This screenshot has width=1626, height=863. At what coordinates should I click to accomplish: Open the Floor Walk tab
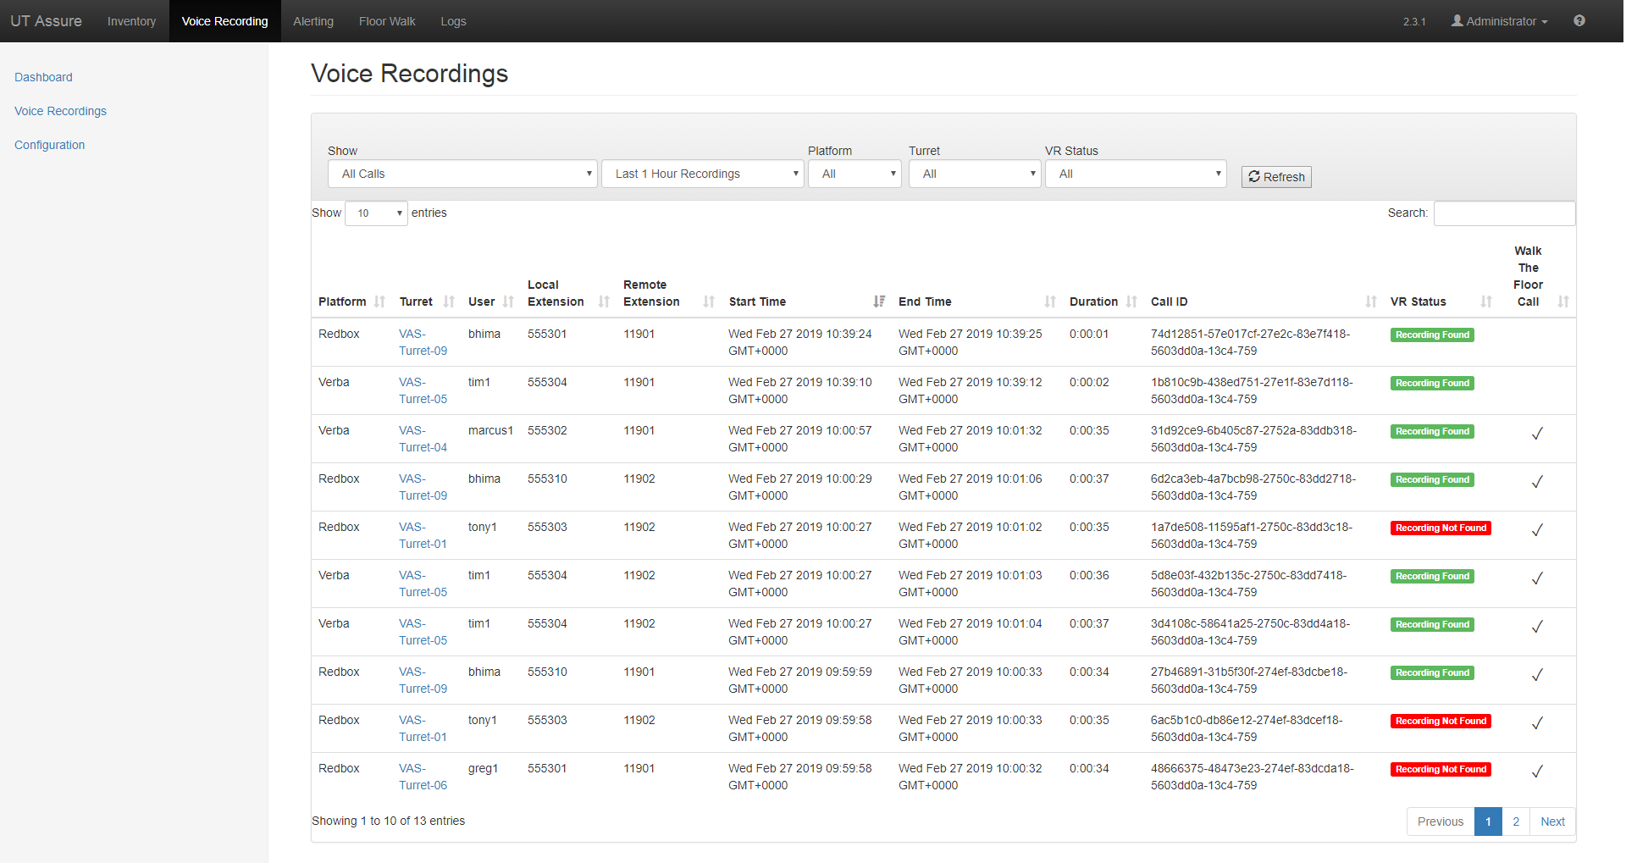pos(387,21)
